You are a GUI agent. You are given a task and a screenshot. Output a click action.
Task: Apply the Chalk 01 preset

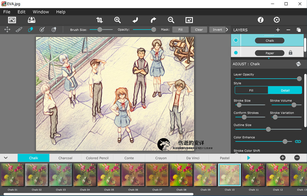[x=12, y=175]
